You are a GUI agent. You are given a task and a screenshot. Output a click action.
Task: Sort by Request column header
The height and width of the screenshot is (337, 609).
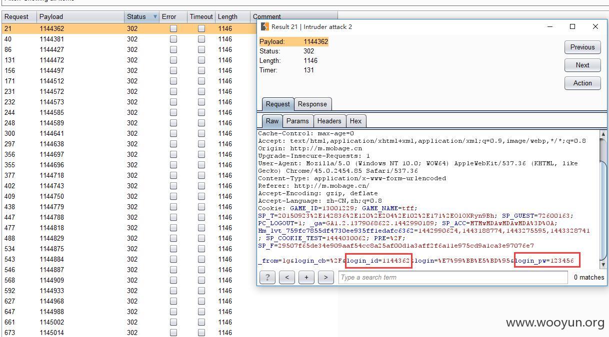pos(18,16)
